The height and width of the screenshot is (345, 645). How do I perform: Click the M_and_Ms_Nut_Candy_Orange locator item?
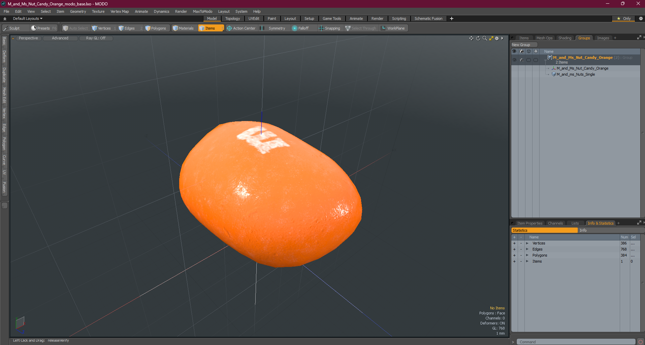pos(582,68)
